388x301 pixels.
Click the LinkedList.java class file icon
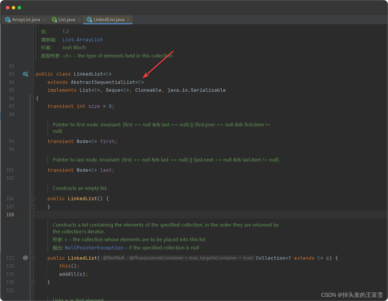click(89, 20)
